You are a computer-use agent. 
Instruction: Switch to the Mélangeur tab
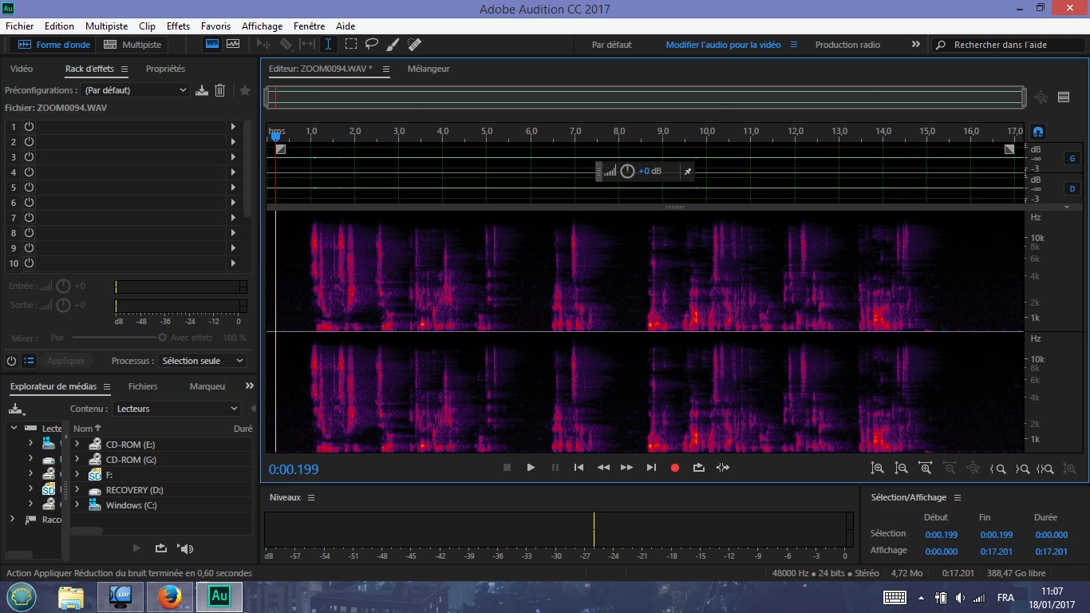tap(428, 69)
